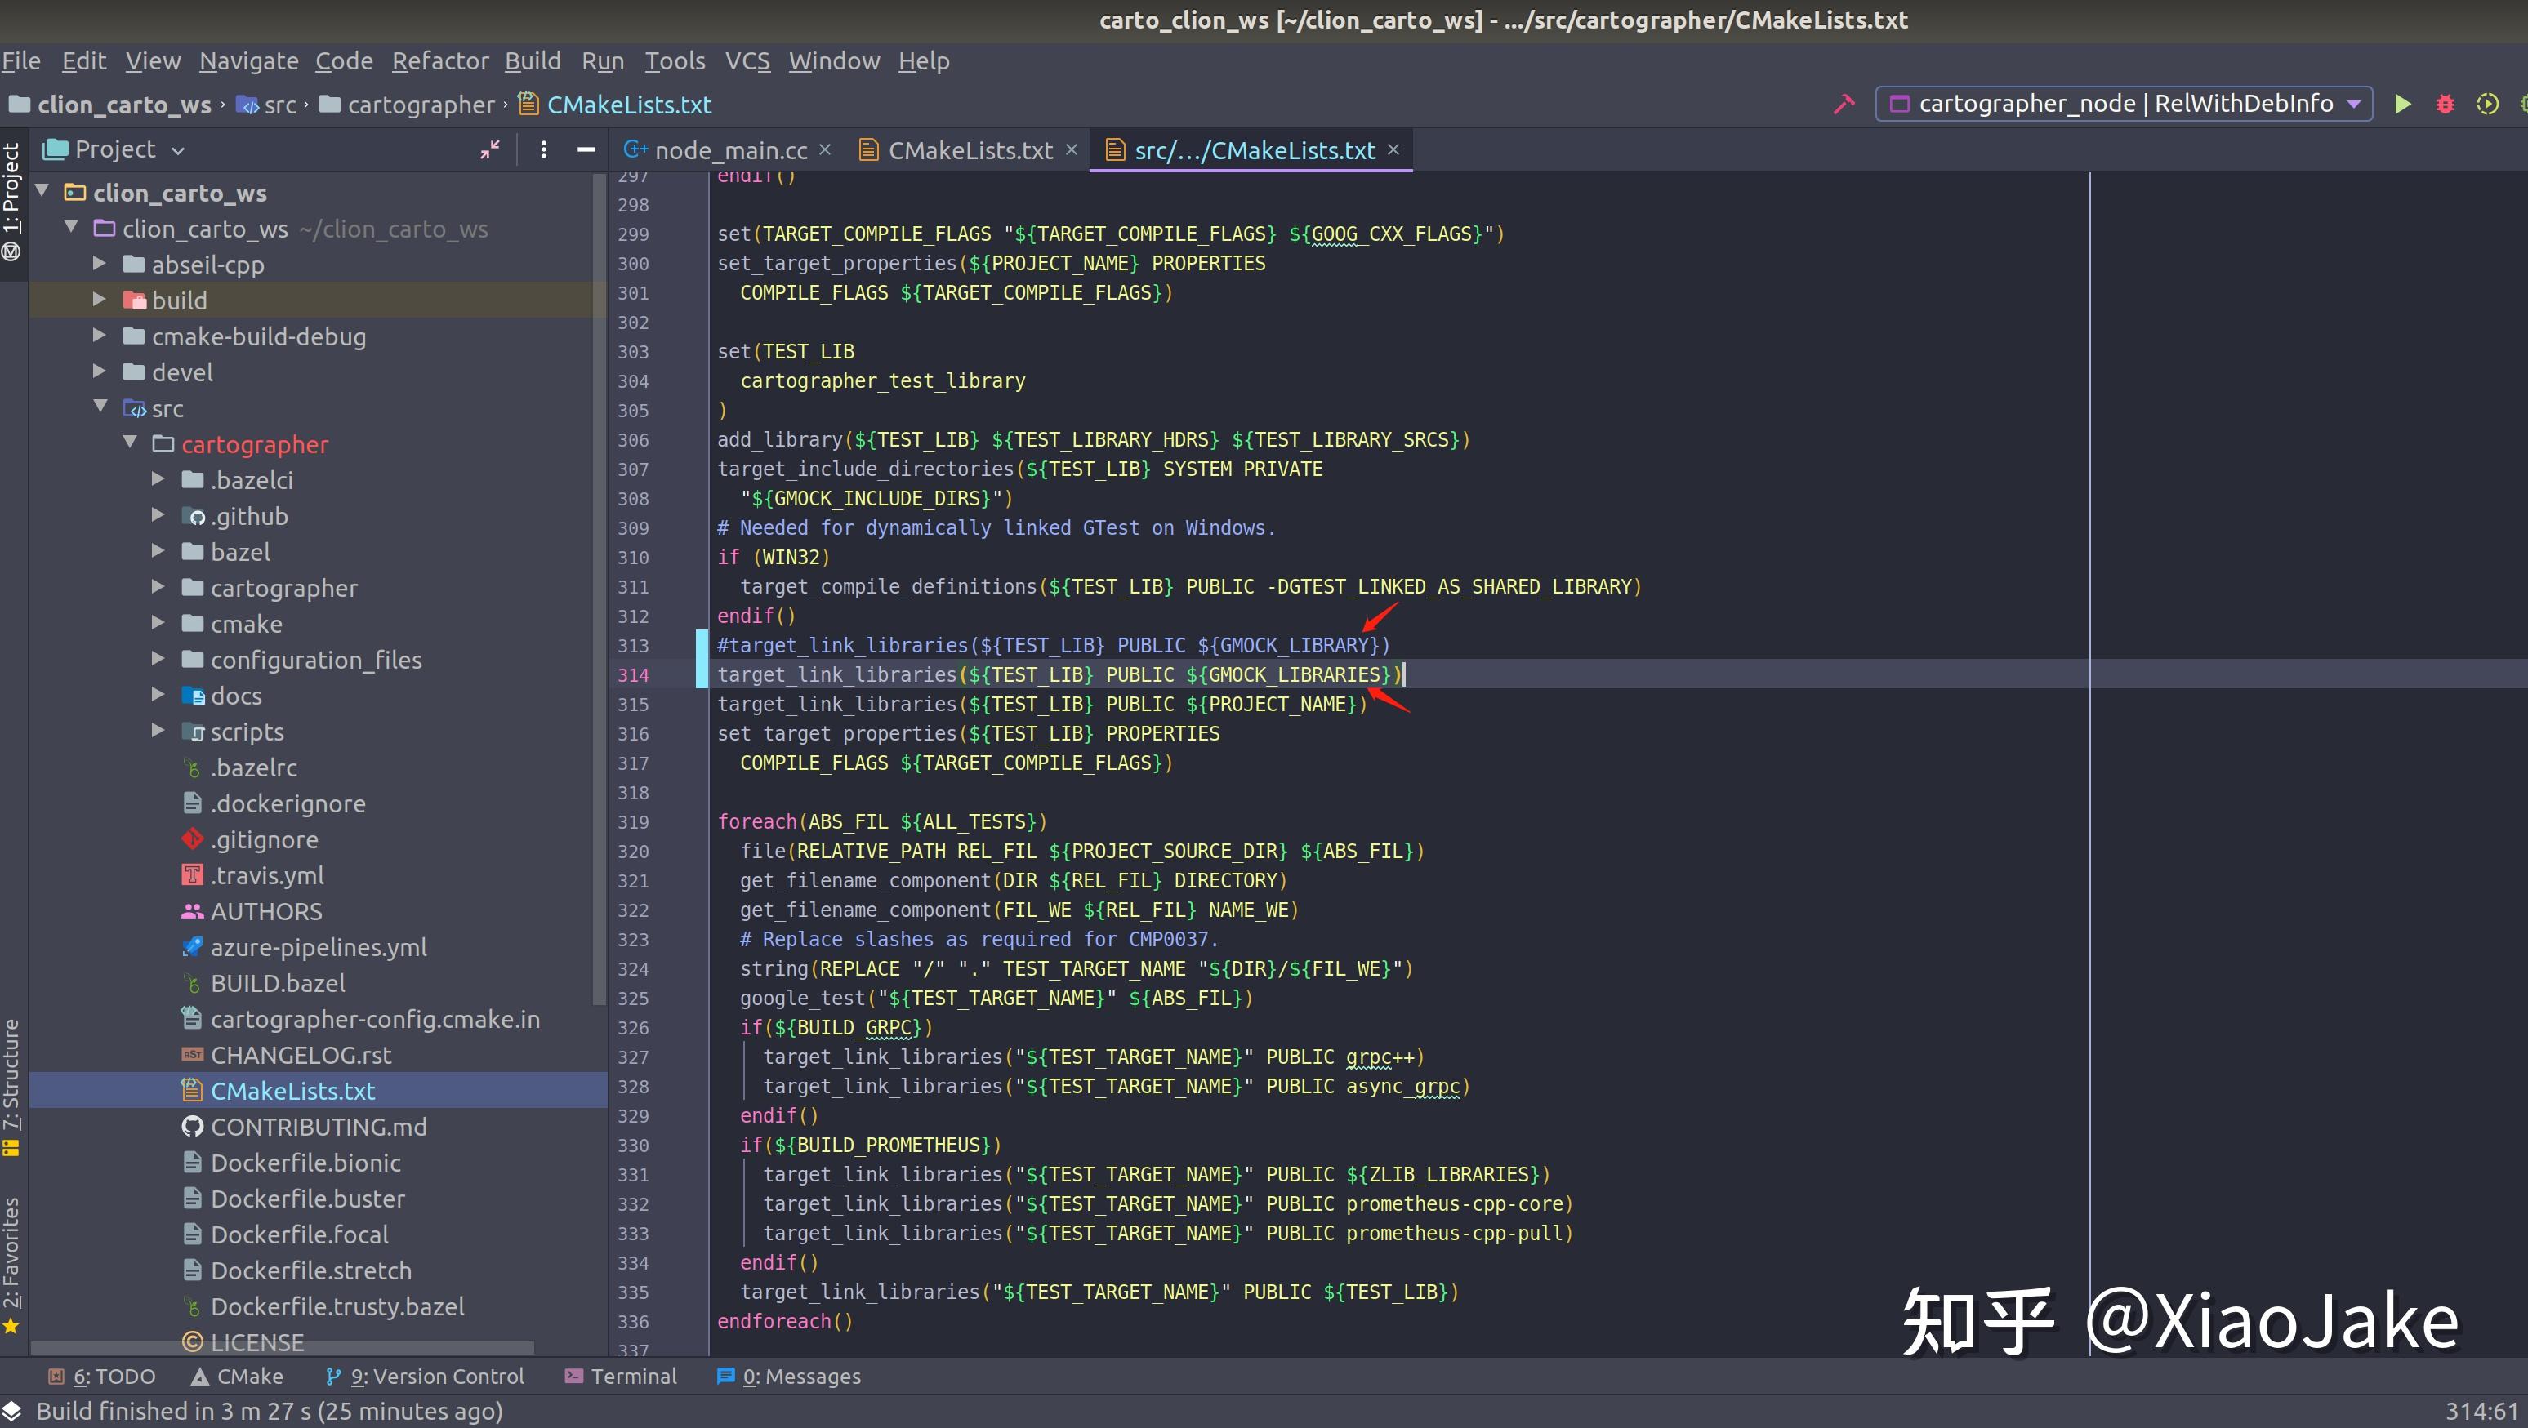Click the green Run button
Viewport: 2528px width, 1428px height.
point(2401,104)
